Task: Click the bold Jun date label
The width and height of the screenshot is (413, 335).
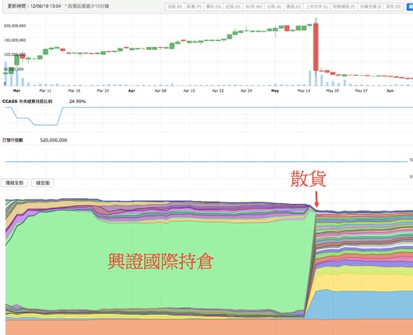Action: point(390,90)
